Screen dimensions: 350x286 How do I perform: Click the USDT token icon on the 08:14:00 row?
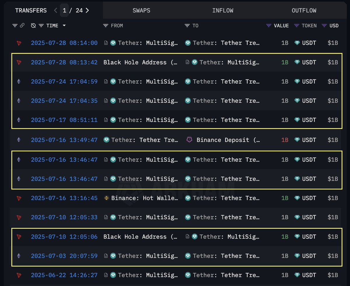click(297, 43)
